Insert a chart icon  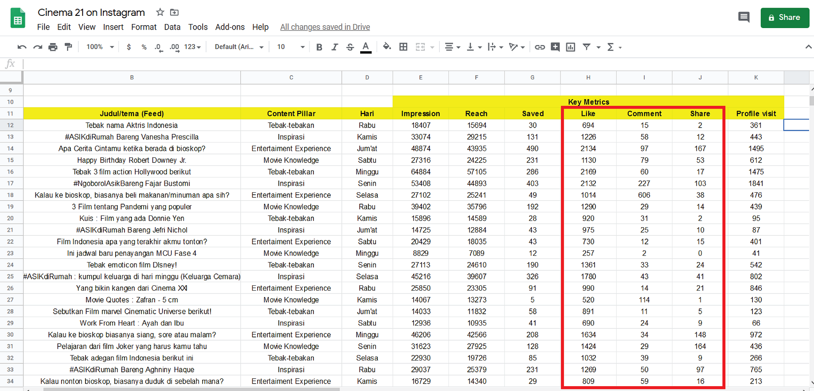pyautogui.click(x=571, y=47)
